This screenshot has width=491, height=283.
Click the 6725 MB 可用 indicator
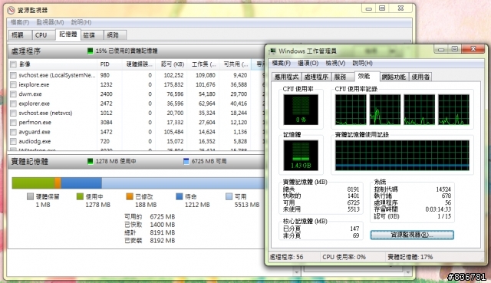click(x=205, y=161)
